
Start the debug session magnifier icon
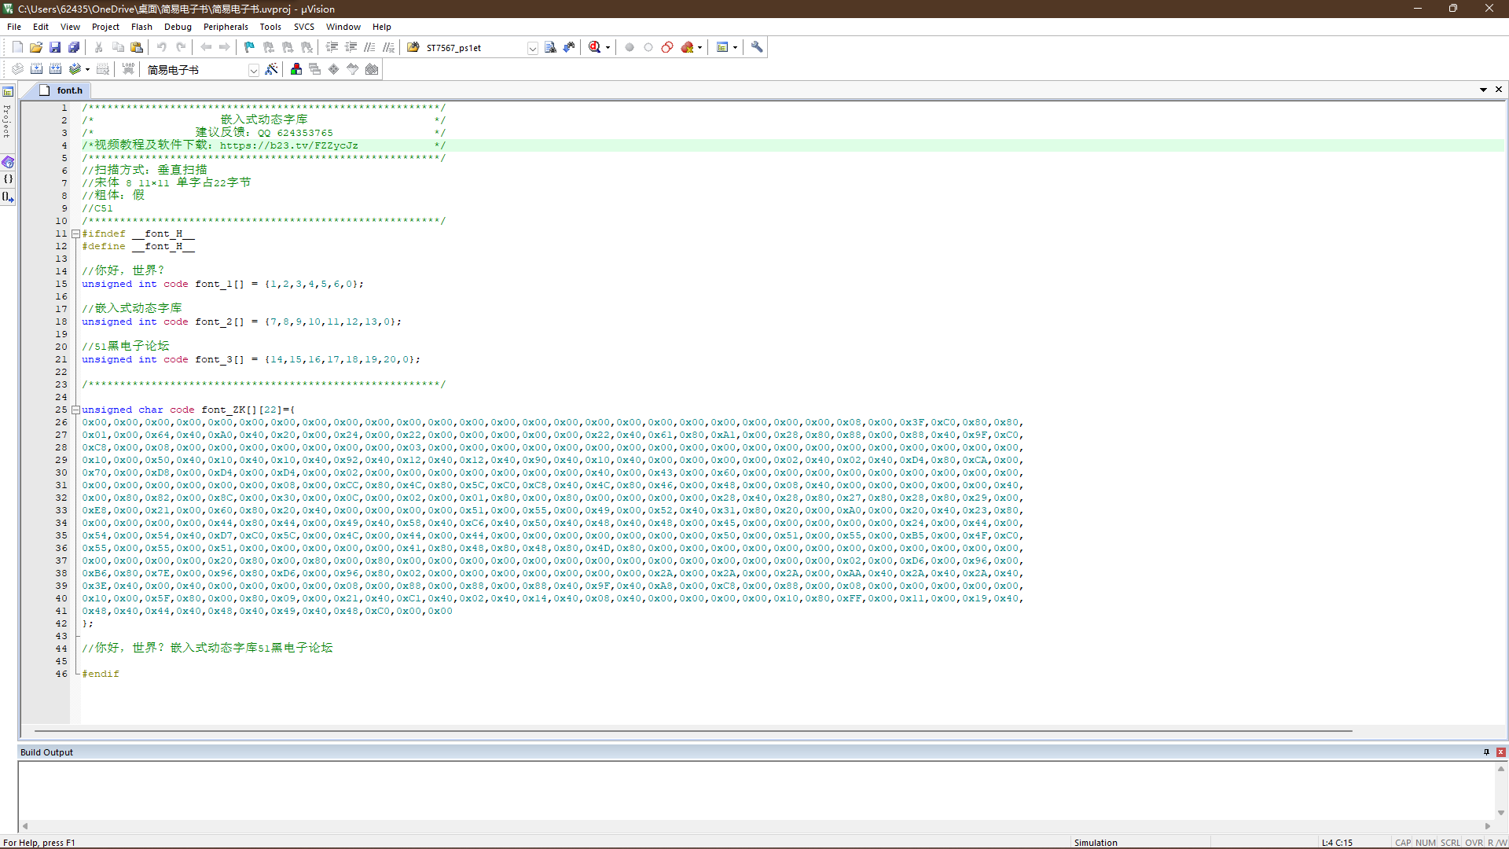595,48
